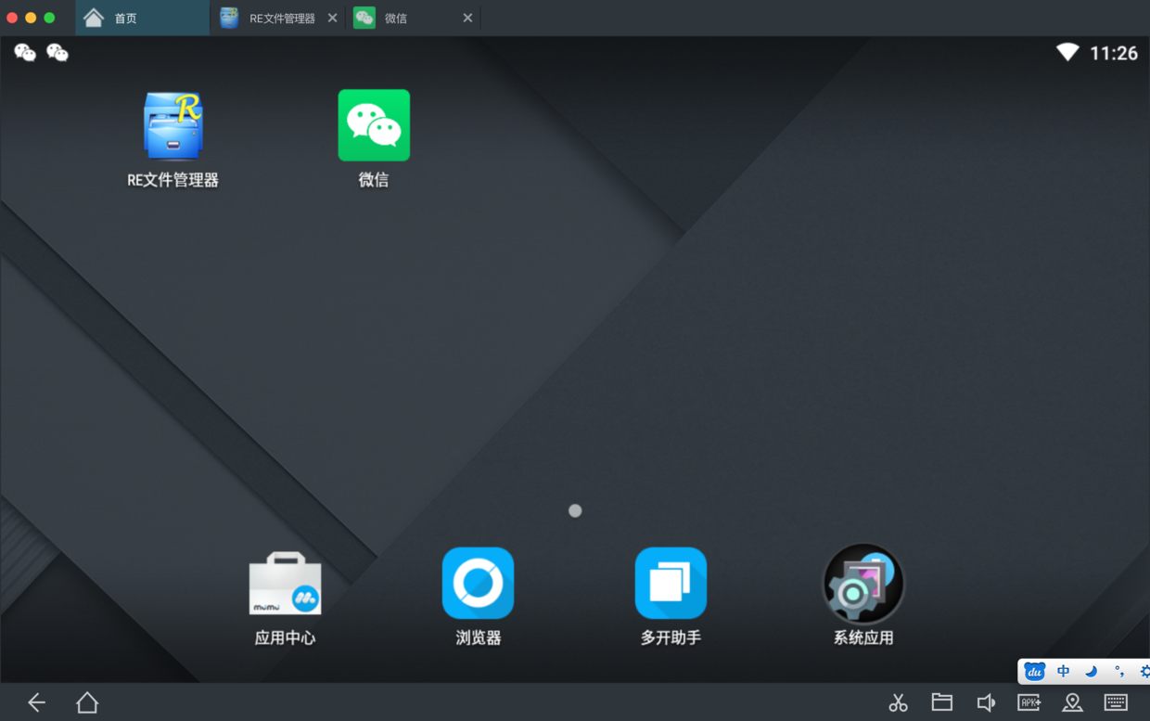The height and width of the screenshot is (721, 1150).
Task: Toggle full-width half-width mode
Action: (1091, 671)
